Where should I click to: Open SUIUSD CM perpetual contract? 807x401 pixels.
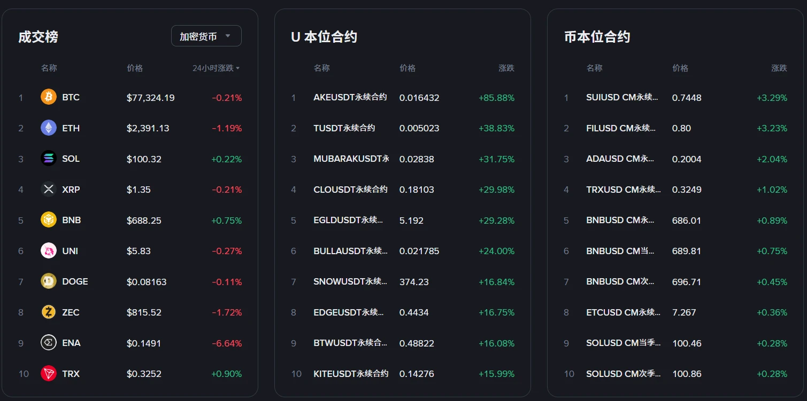(622, 98)
